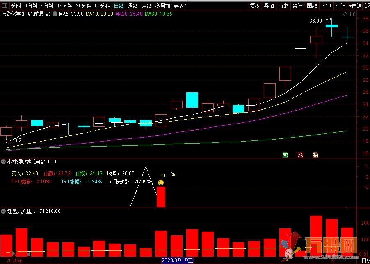Image resolution: width=370 pixels, height=264 pixels.
Task: Click the 标记 mark button
Action: [x=340, y=6]
